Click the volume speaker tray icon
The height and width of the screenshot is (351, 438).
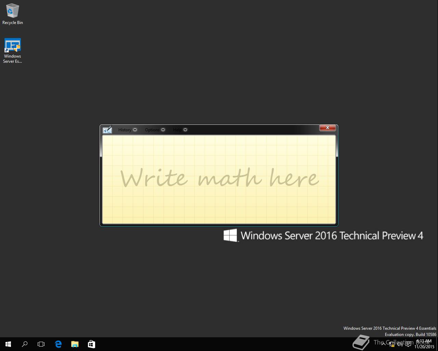400,344
